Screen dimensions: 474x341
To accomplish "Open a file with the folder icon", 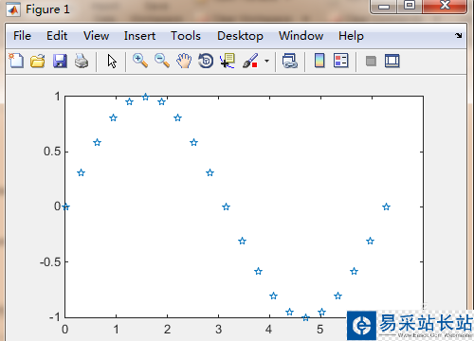I will click(x=38, y=61).
